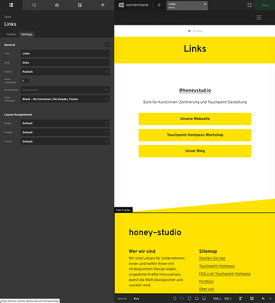Open the Parent Seite dropdown

pos(65,90)
